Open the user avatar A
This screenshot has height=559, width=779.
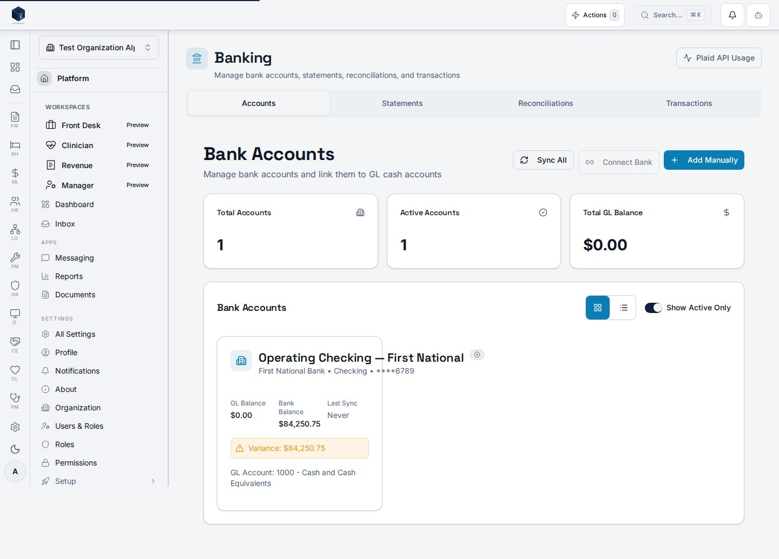(15, 471)
